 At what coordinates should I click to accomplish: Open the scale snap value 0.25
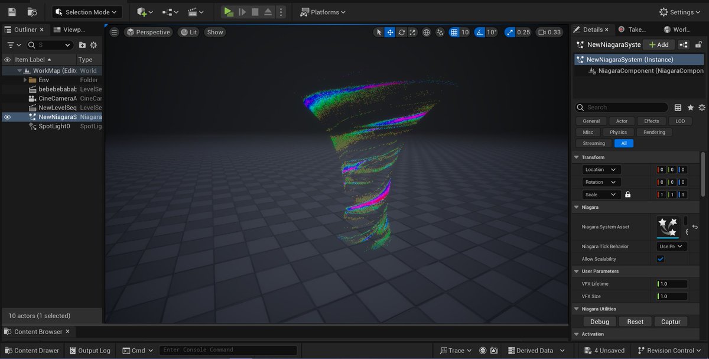(x=523, y=32)
